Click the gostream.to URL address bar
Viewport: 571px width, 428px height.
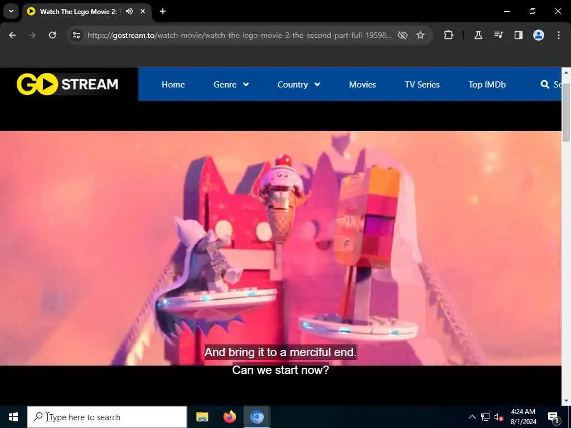click(239, 35)
